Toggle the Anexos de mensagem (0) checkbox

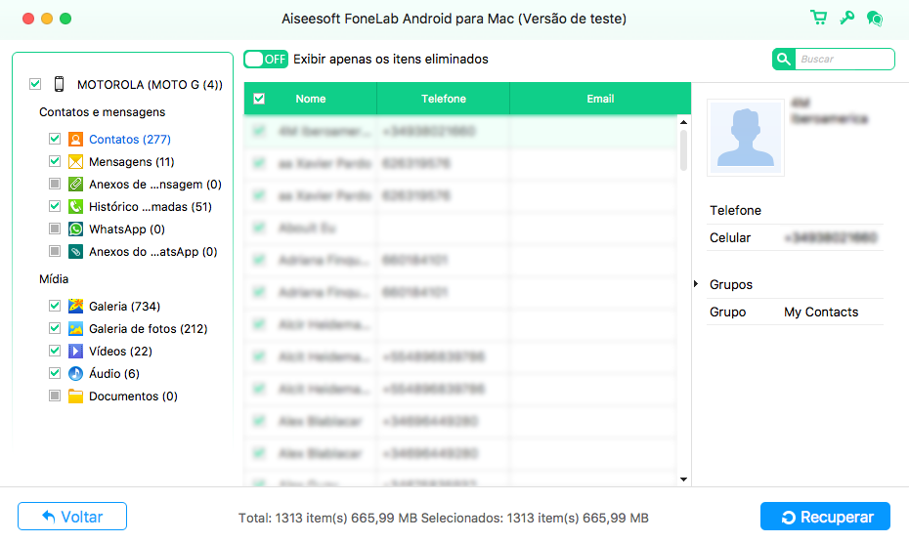coord(55,185)
